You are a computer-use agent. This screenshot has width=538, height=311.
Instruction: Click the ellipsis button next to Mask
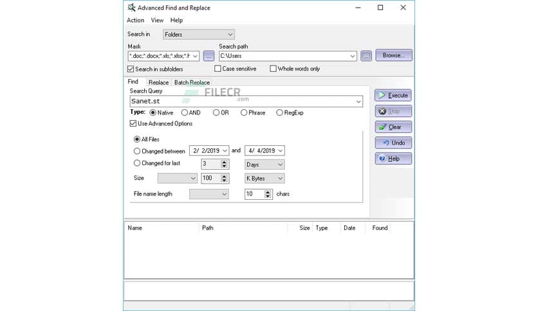(x=209, y=56)
